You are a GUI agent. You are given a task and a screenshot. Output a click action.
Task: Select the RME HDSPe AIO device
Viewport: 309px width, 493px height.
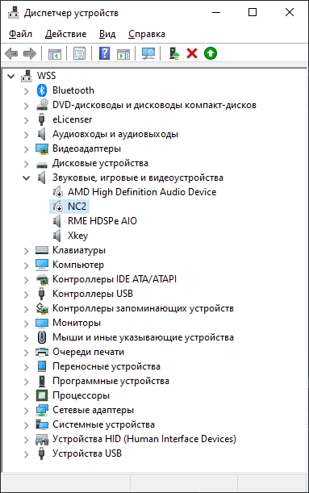pyautogui.click(x=102, y=221)
